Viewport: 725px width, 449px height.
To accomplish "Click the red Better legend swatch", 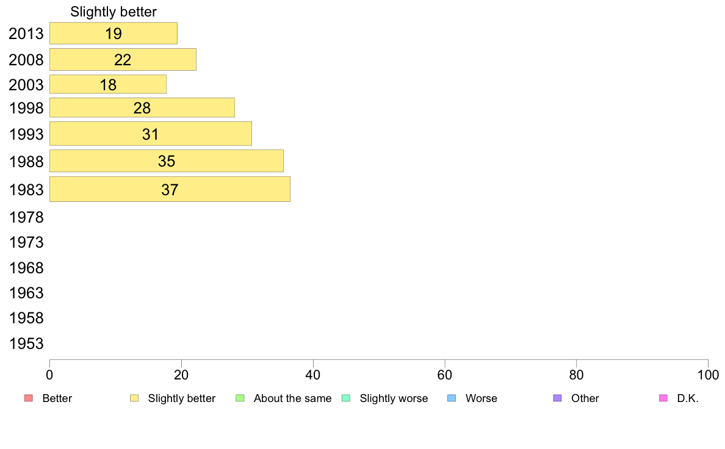I will 29,398.
